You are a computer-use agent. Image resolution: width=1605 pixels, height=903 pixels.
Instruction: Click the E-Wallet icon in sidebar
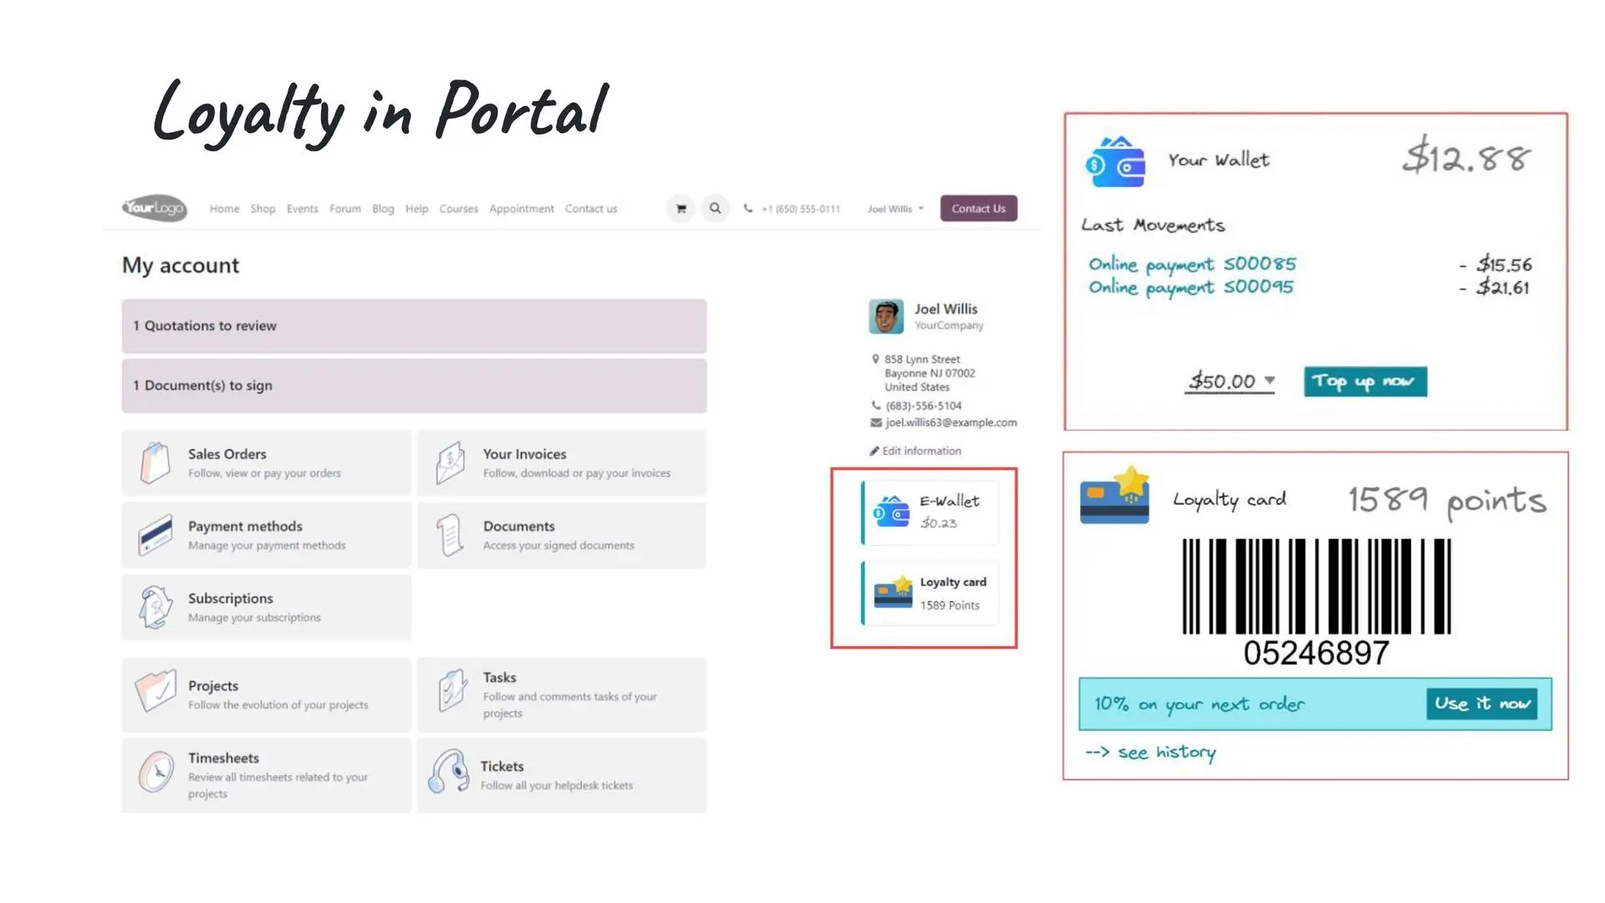(891, 511)
